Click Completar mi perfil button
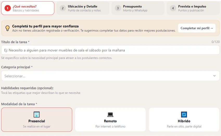221x136 pixels. [197, 28]
